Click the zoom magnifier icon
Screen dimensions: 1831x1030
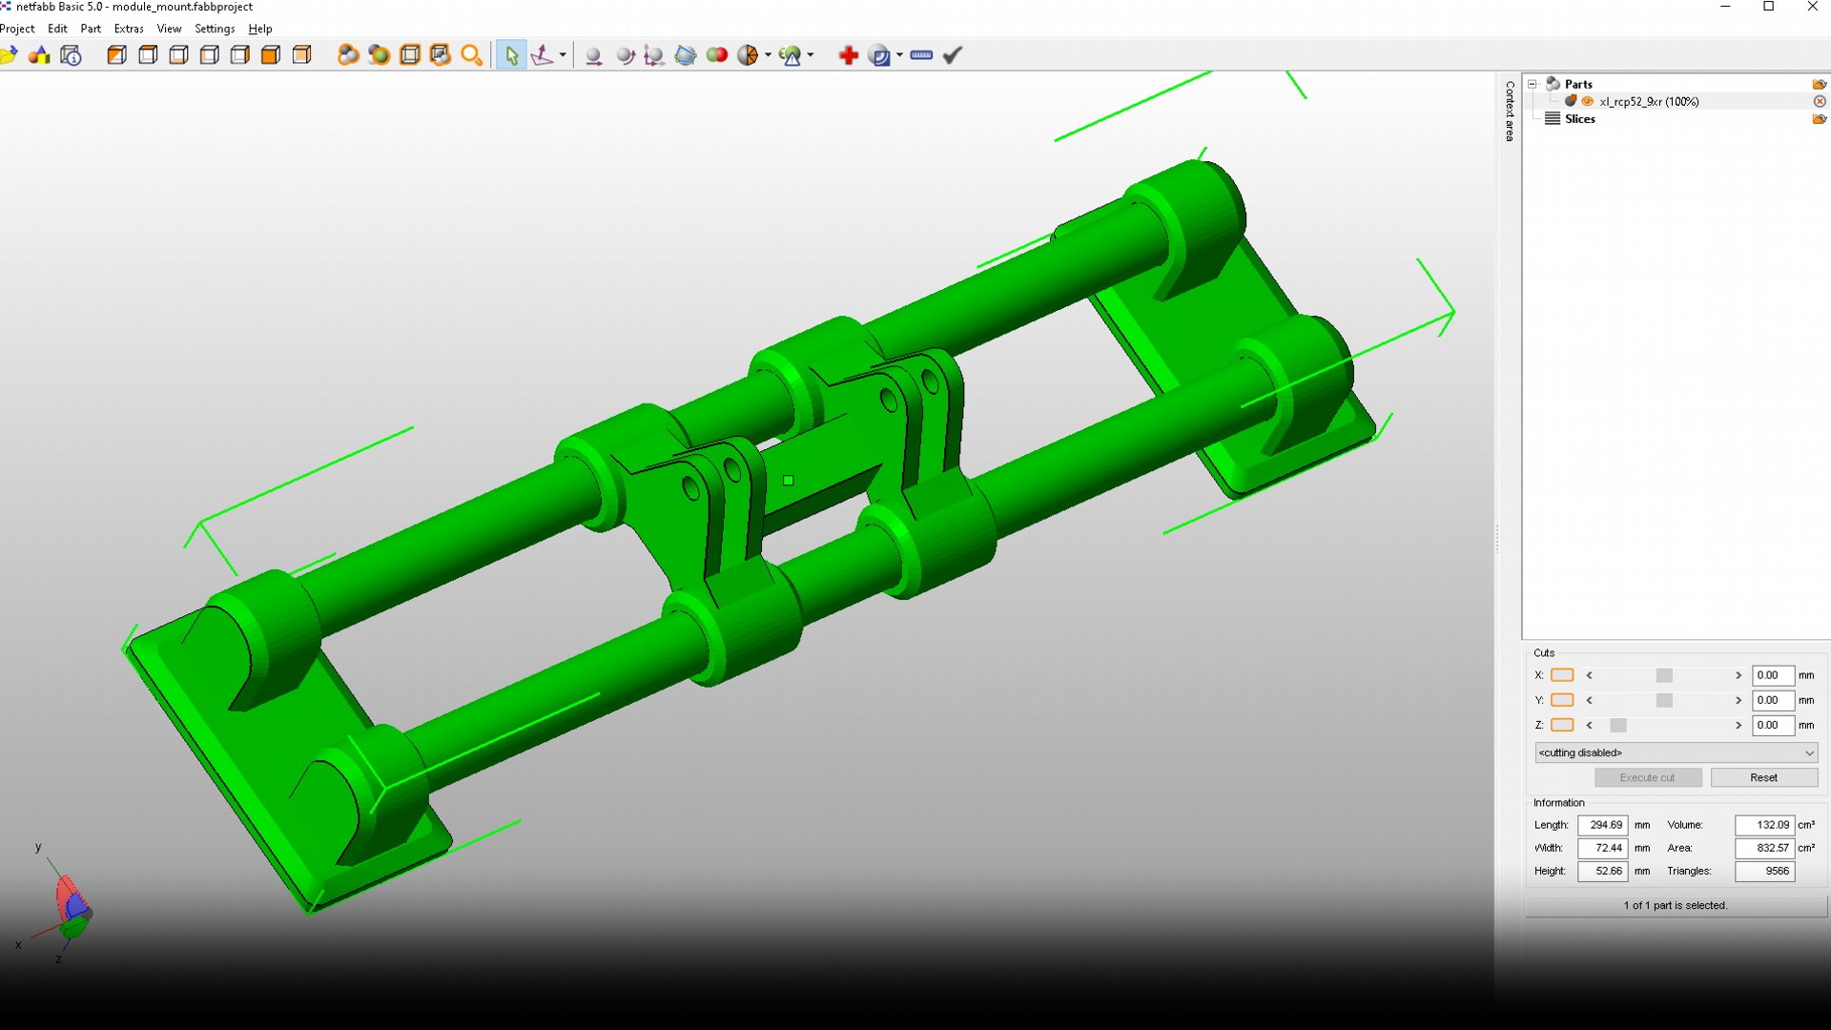point(471,55)
